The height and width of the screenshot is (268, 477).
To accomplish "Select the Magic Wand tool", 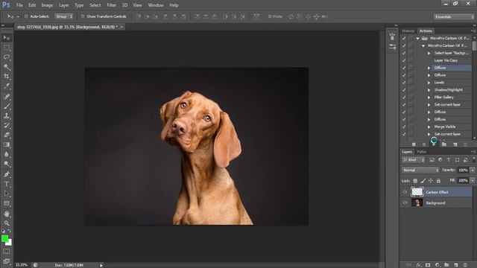I will [7, 67].
